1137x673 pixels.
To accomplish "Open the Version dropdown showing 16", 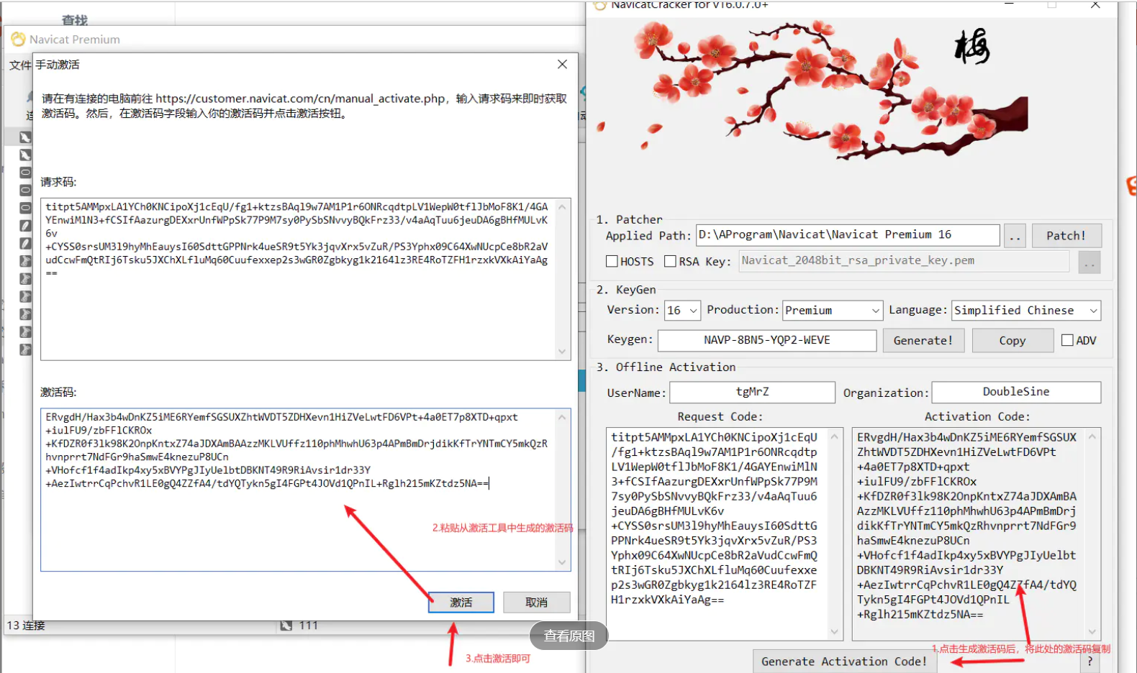I will (682, 311).
